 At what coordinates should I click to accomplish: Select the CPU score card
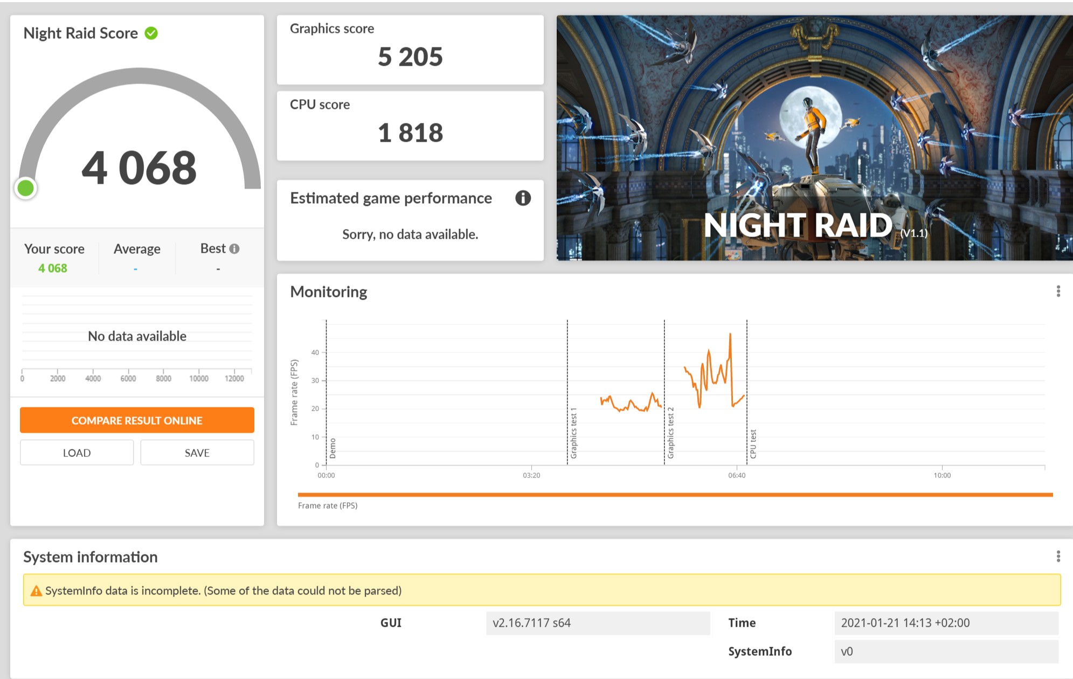410,126
